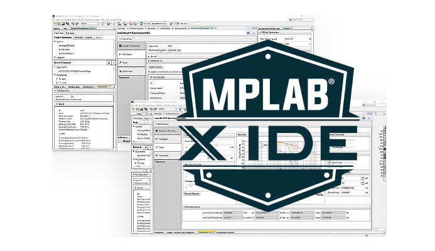This screenshot has height=251, width=435.
Task: Expand PMSM Motor section in back window
Action: click(149, 61)
